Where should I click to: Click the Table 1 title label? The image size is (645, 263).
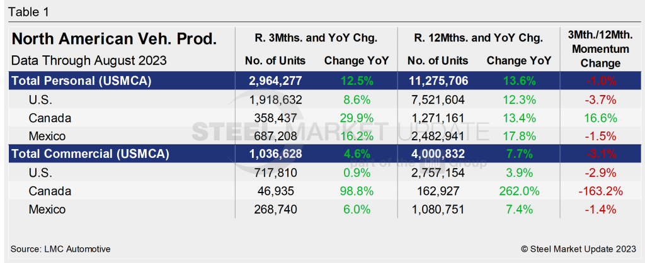click(x=27, y=12)
